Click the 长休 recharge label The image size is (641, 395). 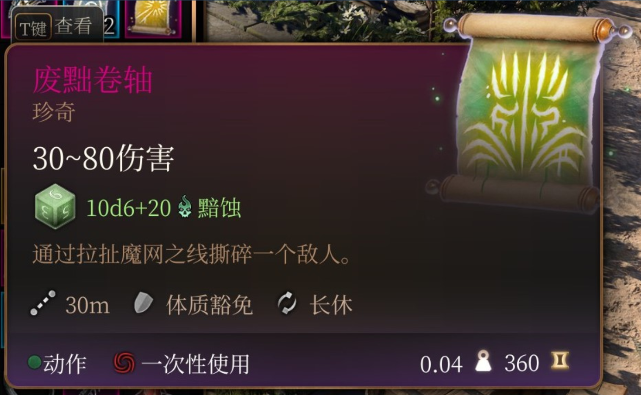tap(331, 305)
